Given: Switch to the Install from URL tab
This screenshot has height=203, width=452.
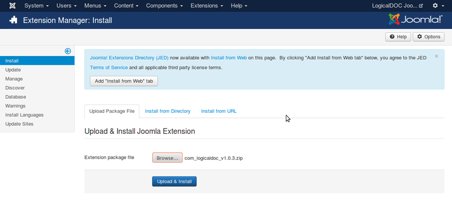Looking at the screenshot, I should (x=219, y=111).
